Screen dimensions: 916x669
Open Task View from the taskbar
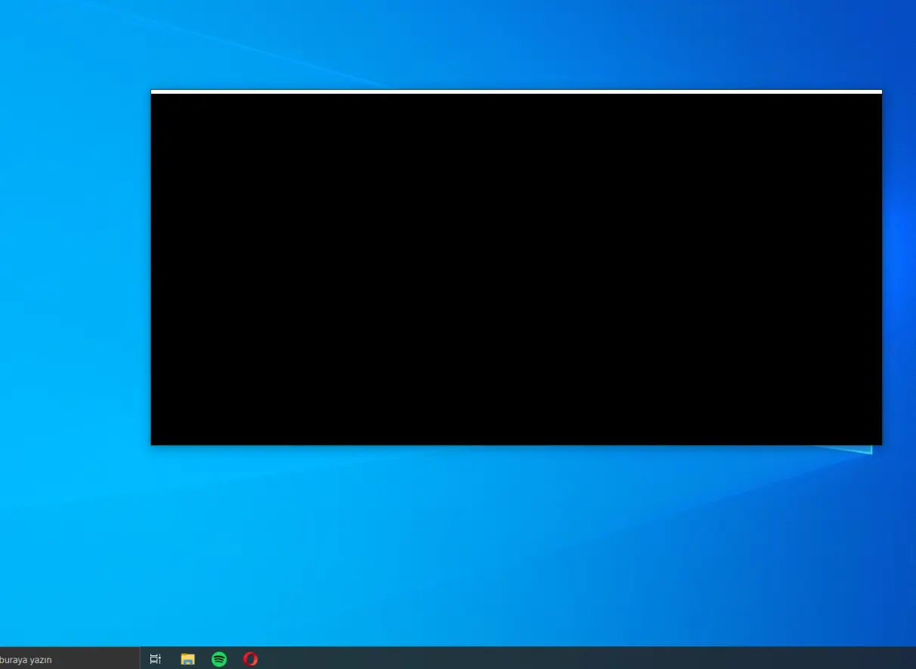[156, 659]
